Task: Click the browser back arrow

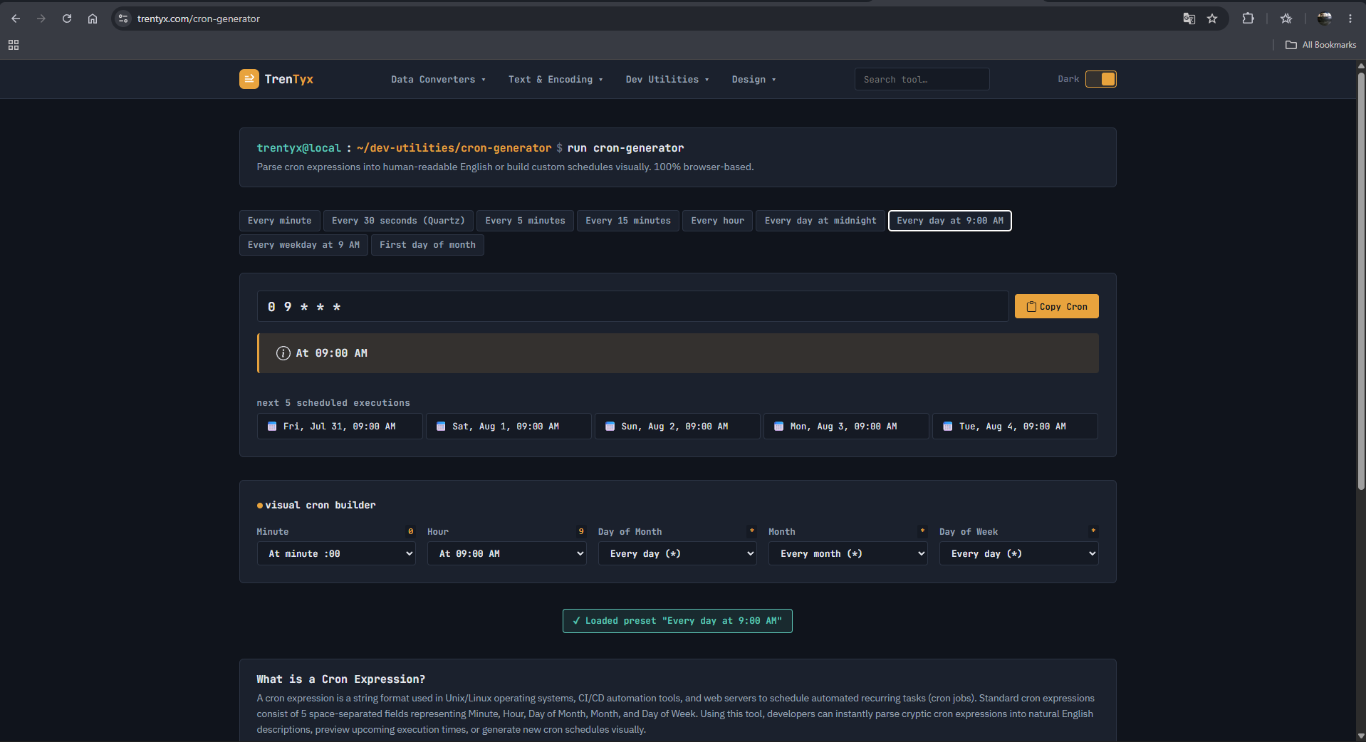Action: (x=16, y=19)
